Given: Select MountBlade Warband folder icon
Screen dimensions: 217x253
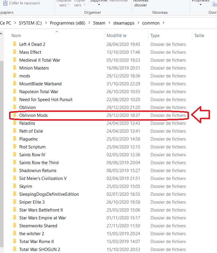Looking at the screenshot, I should 15,84.
